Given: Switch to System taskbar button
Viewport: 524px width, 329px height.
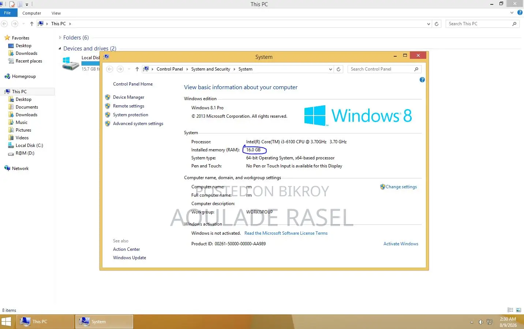Looking at the screenshot, I should click(104, 322).
